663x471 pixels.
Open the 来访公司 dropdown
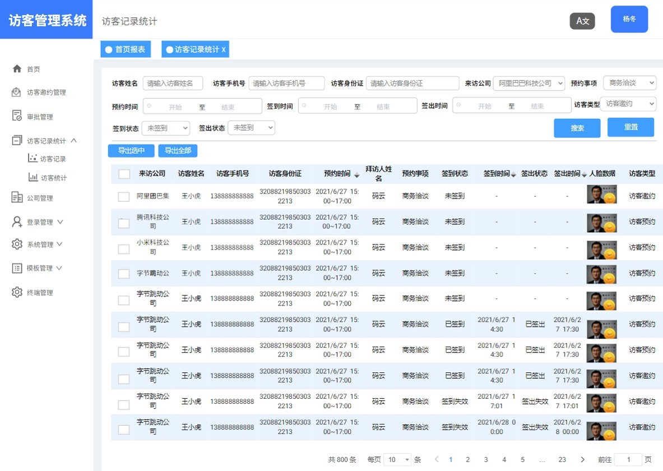[x=529, y=84]
